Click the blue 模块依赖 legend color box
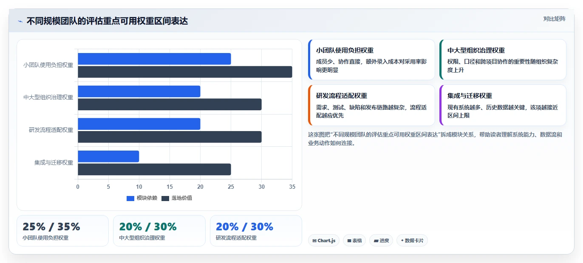 click(130, 199)
